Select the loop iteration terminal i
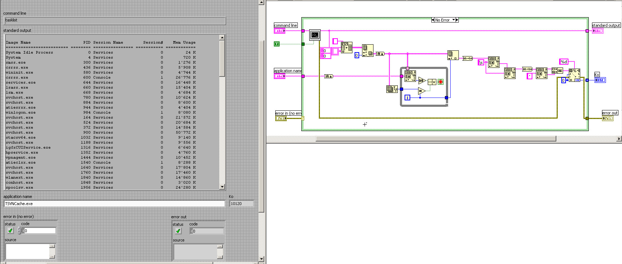The height and width of the screenshot is (264, 622). [x=407, y=97]
